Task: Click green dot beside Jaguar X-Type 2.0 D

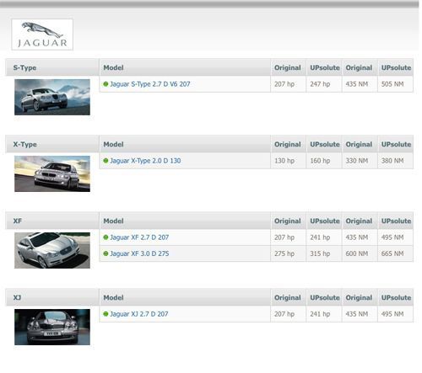Action: 105,161
